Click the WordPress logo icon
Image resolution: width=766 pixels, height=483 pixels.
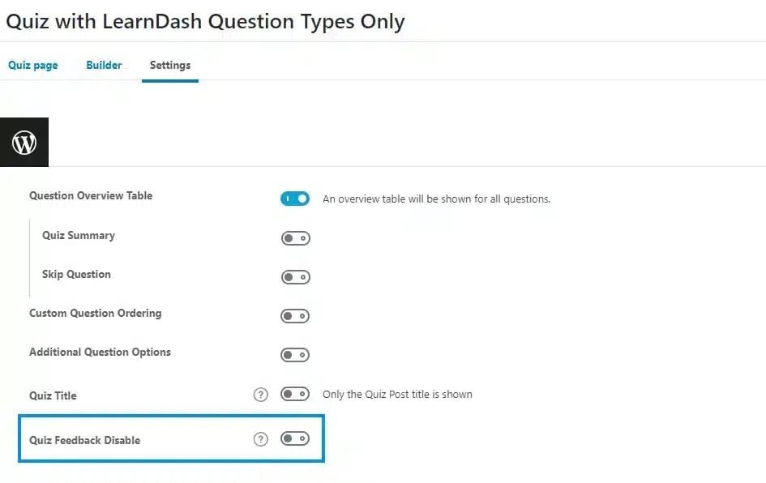click(x=24, y=142)
